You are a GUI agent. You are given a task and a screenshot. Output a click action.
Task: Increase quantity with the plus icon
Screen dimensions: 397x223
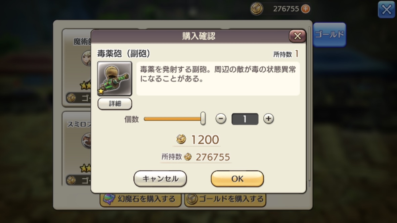coord(268,119)
